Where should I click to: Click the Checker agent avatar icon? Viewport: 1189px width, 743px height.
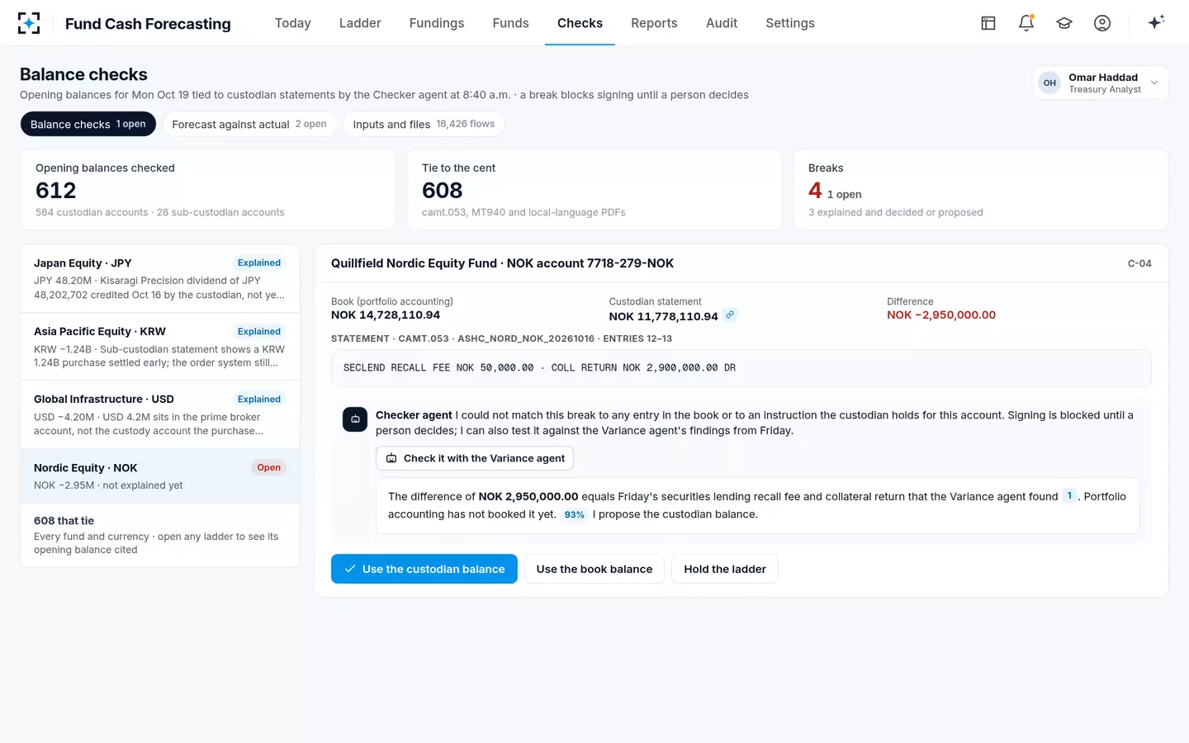pyautogui.click(x=355, y=419)
